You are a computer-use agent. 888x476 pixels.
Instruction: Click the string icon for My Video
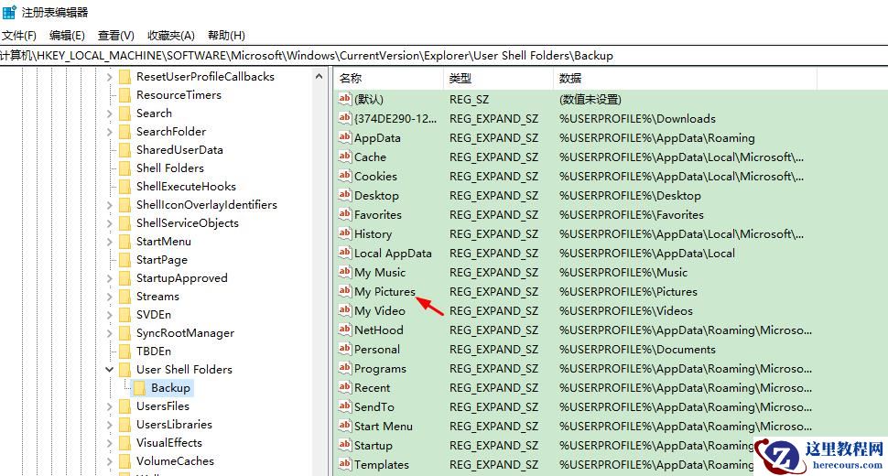[x=345, y=310]
